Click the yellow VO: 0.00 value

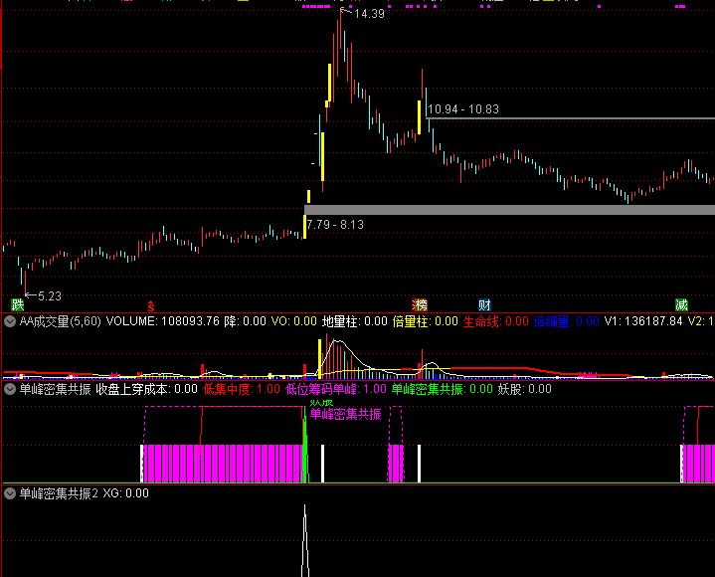294,321
